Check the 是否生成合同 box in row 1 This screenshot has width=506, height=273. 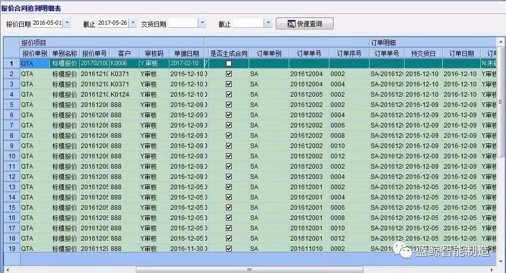pyautogui.click(x=229, y=64)
